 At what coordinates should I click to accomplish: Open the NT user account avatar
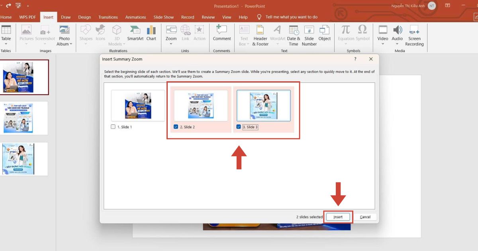pos(432,6)
